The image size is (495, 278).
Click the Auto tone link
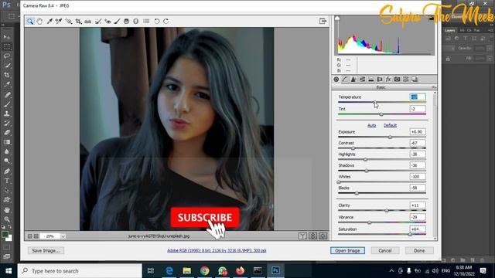pyautogui.click(x=371, y=125)
